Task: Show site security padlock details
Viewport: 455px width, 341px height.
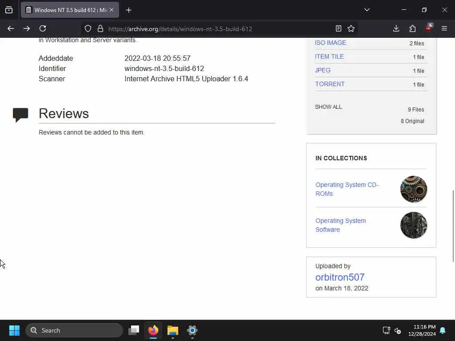Action: (100, 28)
